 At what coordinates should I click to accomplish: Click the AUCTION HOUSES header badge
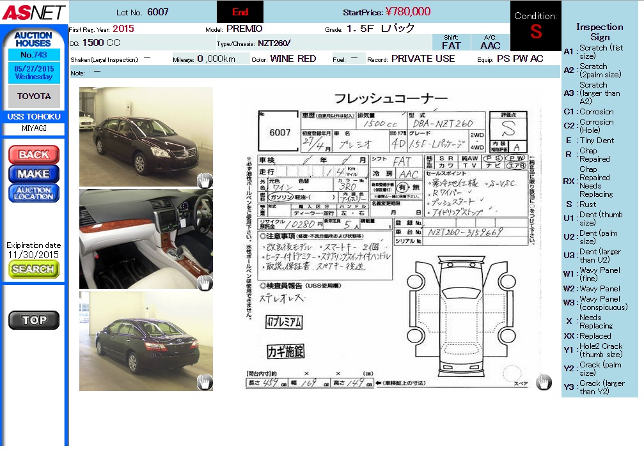pyautogui.click(x=33, y=39)
